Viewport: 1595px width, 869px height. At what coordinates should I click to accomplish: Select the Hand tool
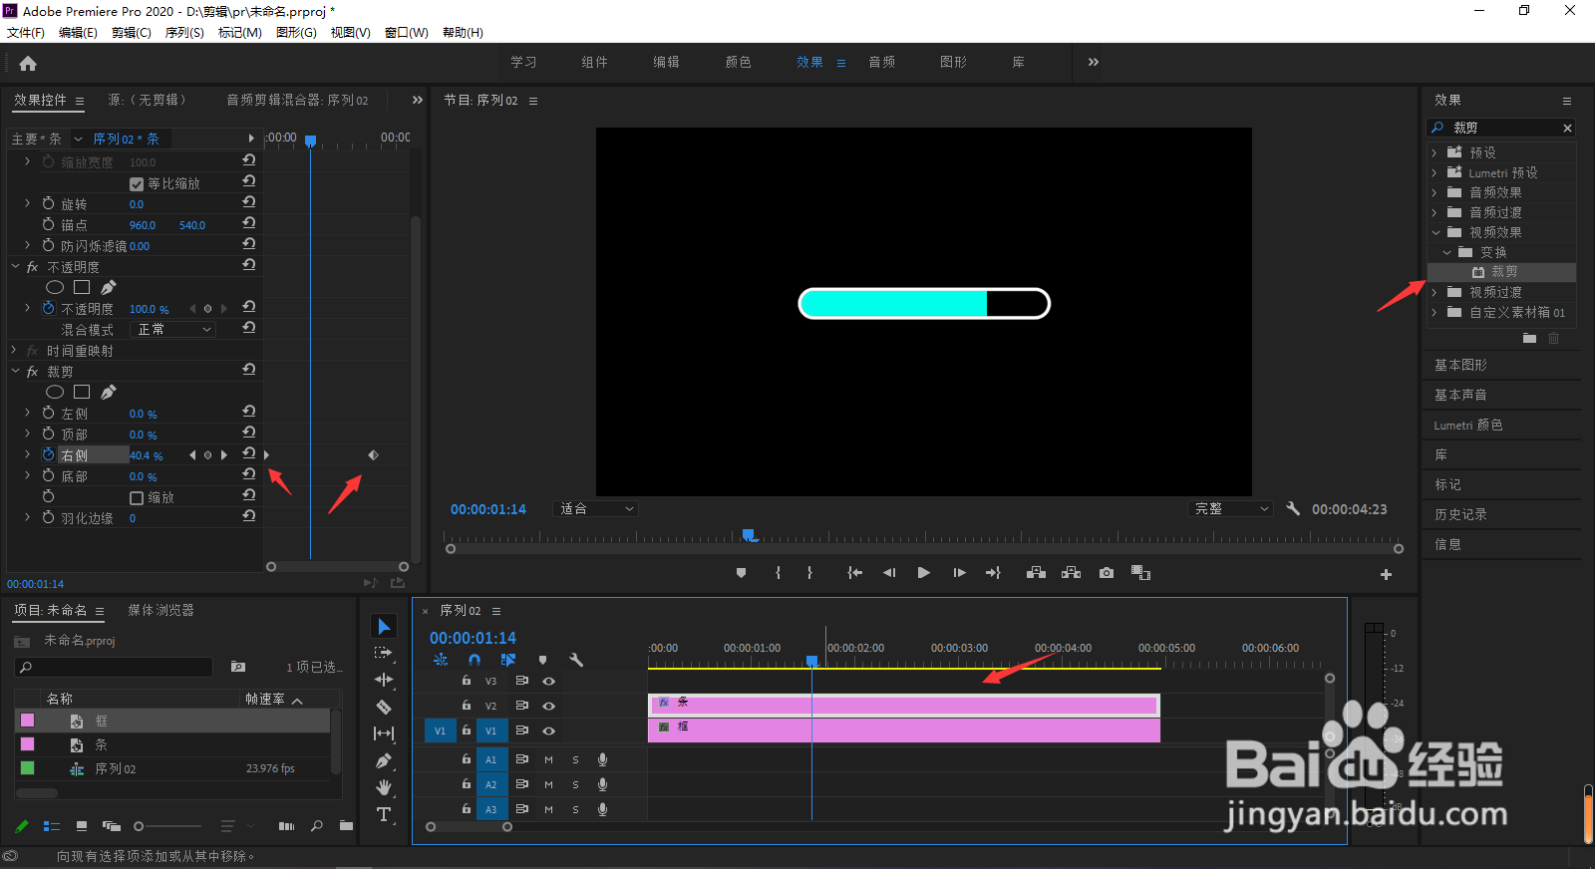(384, 787)
